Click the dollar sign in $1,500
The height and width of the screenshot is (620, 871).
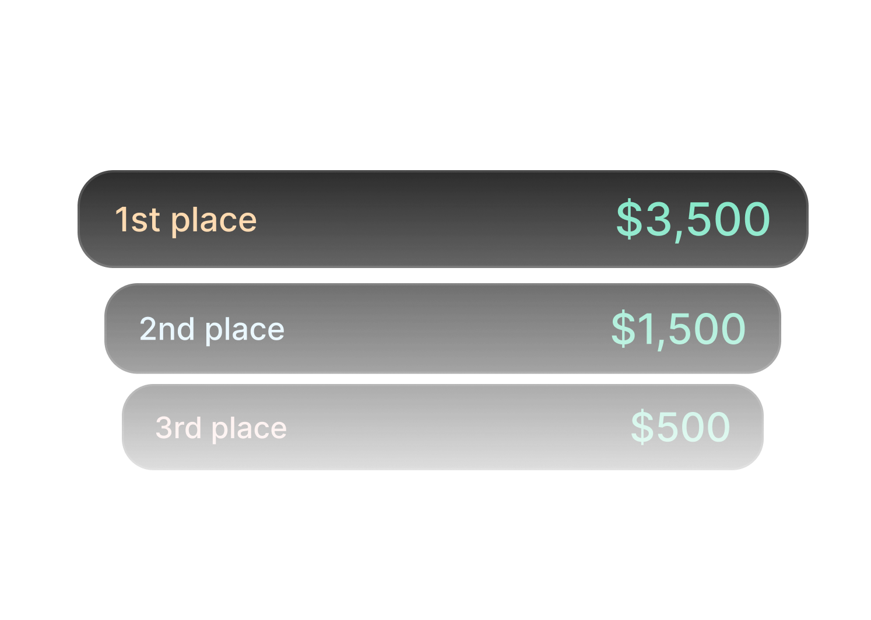coord(623,329)
